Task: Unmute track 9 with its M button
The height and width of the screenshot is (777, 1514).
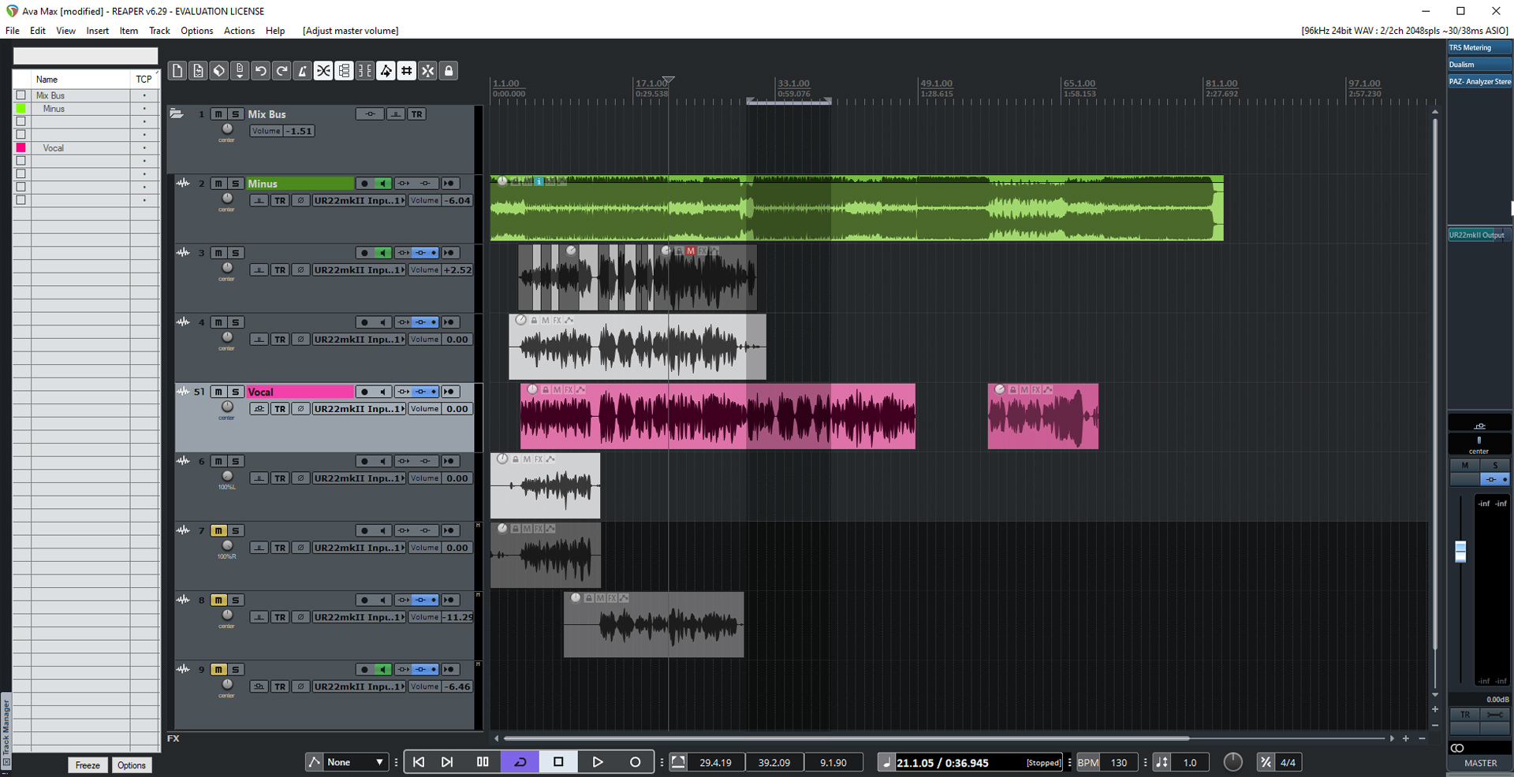Action: click(x=218, y=670)
